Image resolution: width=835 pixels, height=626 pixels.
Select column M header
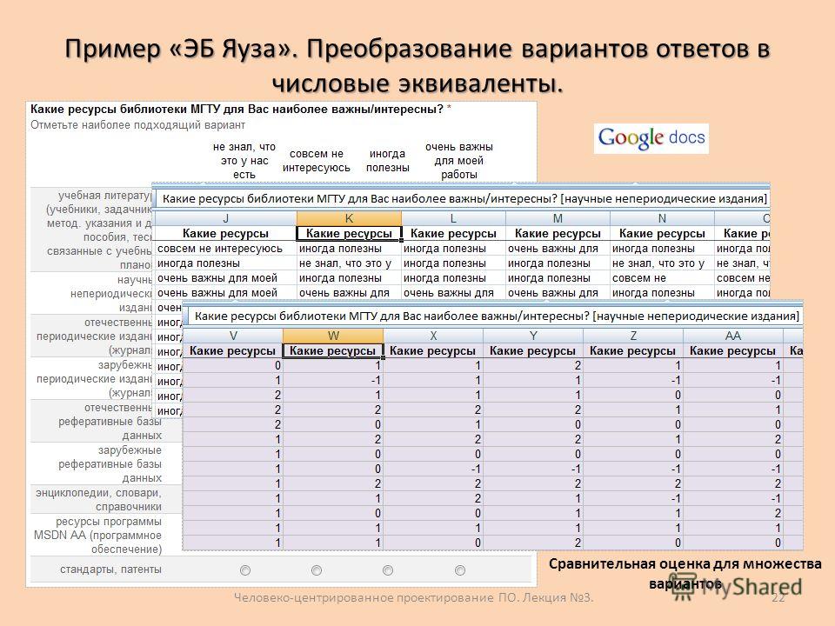coord(558,218)
